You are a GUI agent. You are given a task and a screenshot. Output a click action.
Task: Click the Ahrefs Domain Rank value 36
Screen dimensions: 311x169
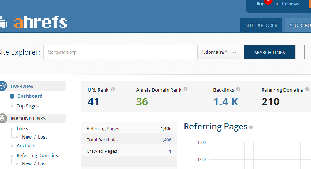click(x=142, y=102)
